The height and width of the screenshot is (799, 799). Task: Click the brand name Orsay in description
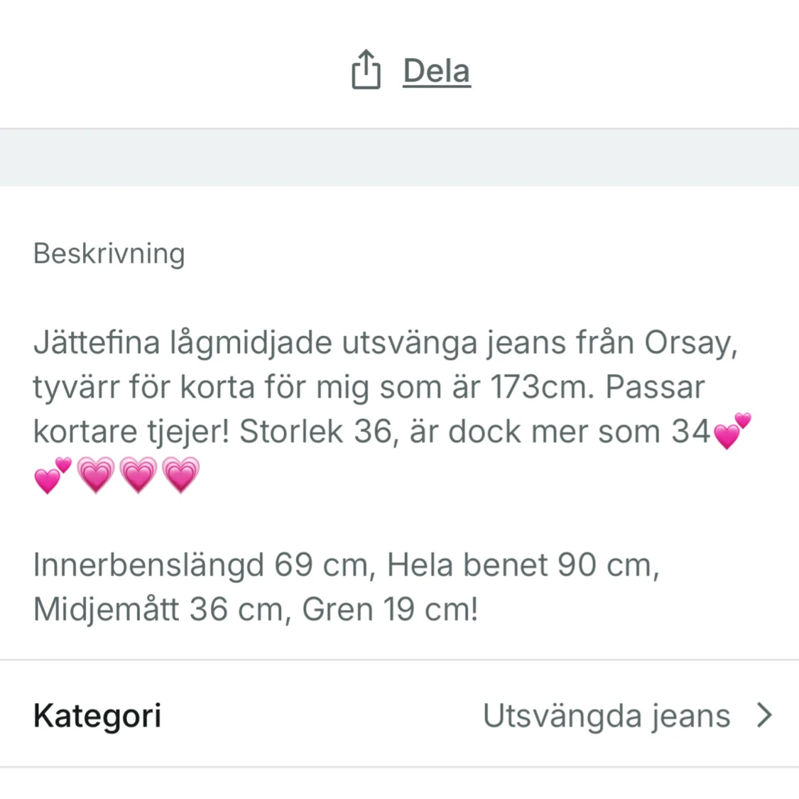pos(691,343)
